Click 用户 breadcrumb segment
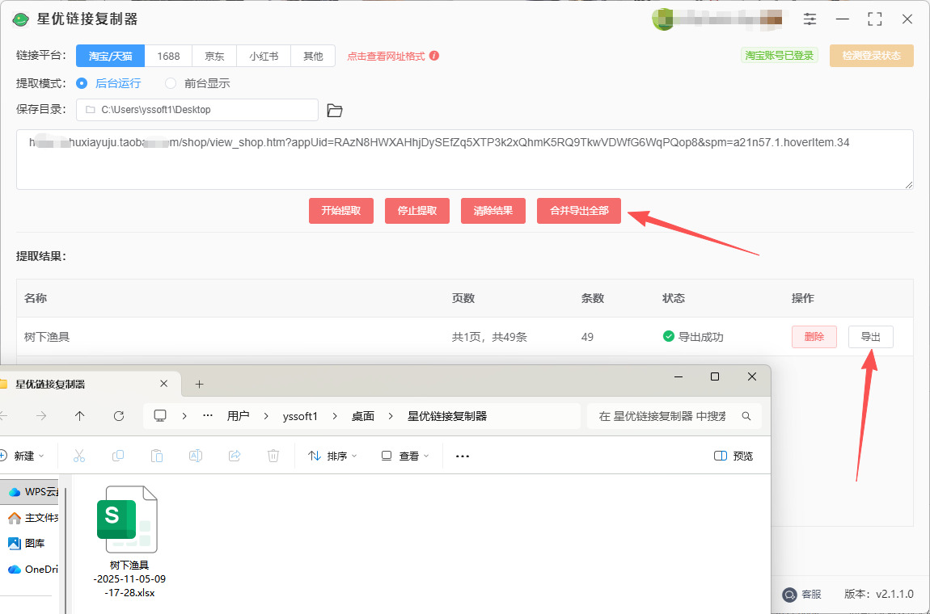The height and width of the screenshot is (614, 930). pos(238,416)
